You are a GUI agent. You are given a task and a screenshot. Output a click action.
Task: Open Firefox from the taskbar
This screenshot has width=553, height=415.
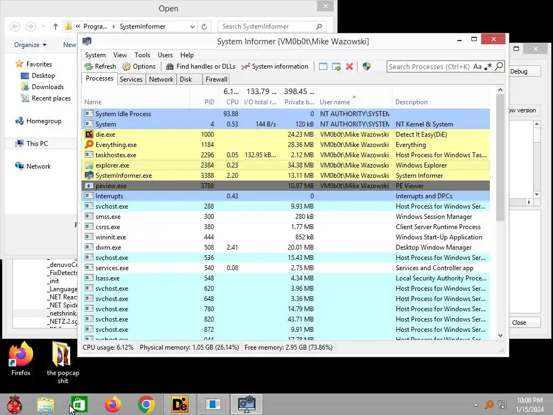point(112,404)
